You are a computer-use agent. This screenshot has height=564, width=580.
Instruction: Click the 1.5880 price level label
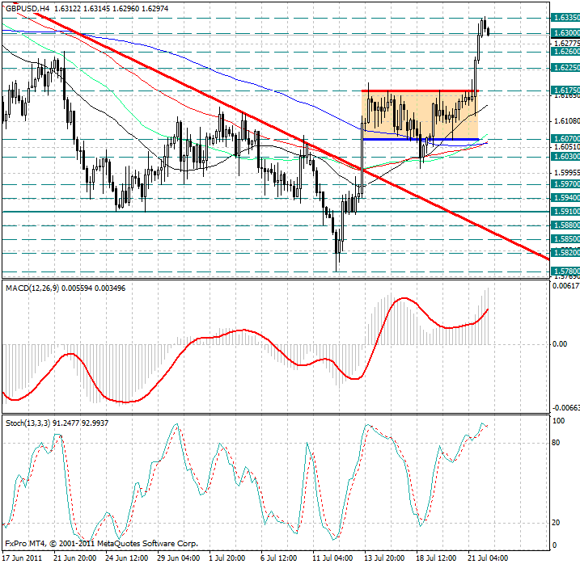[x=565, y=225]
